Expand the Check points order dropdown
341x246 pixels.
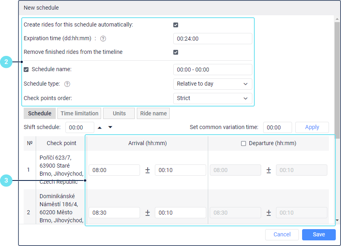pos(213,98)
